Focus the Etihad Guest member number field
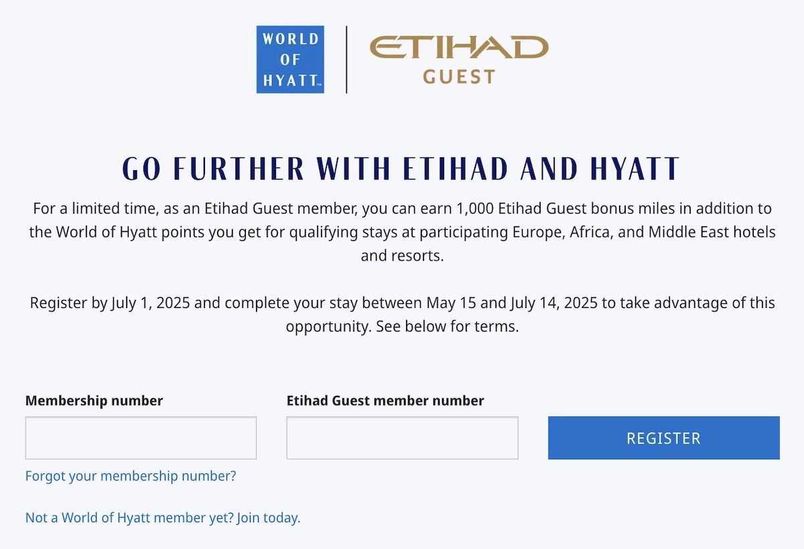The height and width of the screenshot is (549, 804). click(x=402, y=438)
